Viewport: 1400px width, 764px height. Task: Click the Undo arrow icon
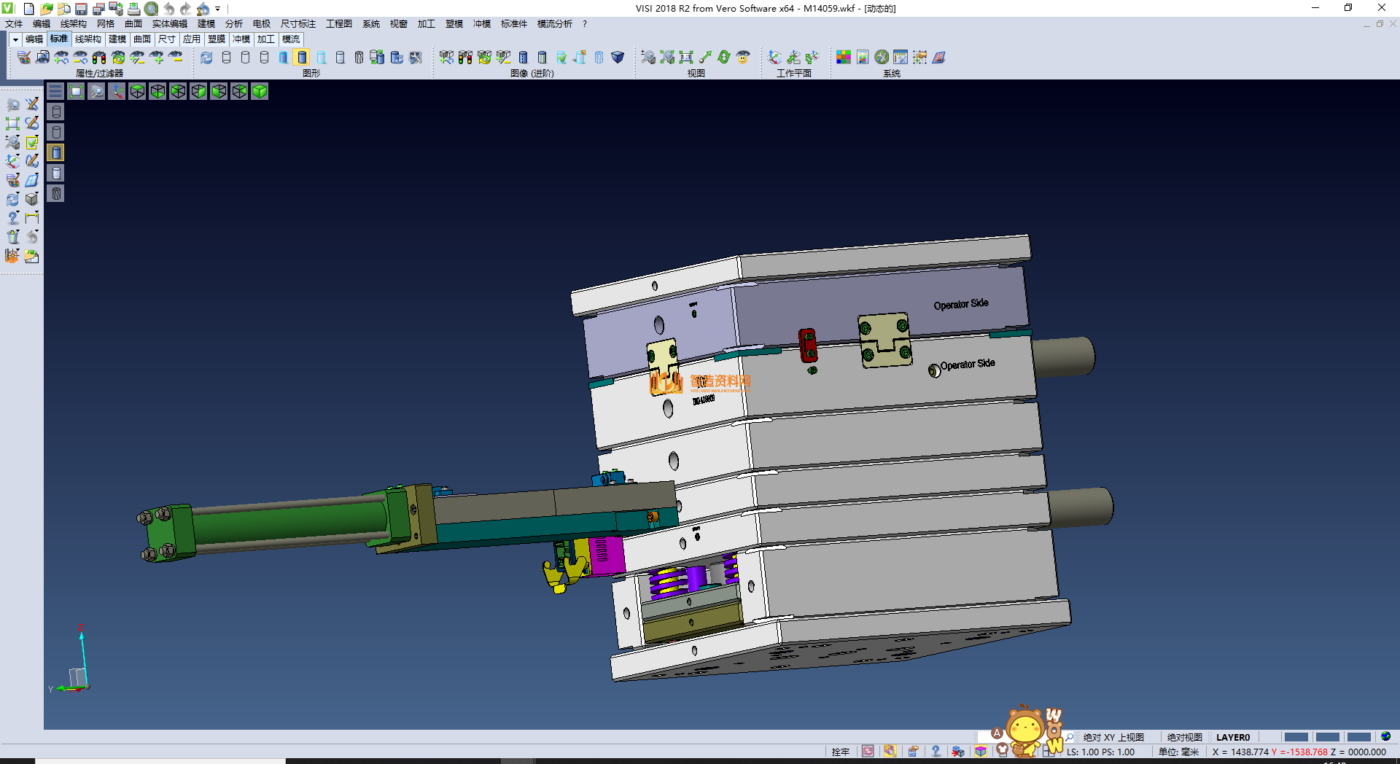tap(169, 9)
